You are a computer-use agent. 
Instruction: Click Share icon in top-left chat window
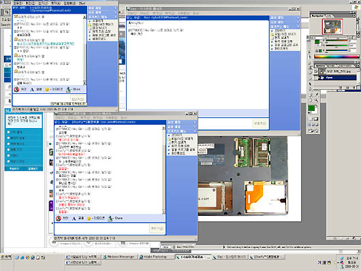click(68, 89)
